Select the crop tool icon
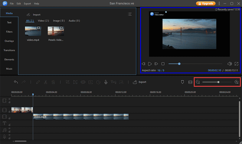Screen dimensions: 242x144 tap(67, 82)
